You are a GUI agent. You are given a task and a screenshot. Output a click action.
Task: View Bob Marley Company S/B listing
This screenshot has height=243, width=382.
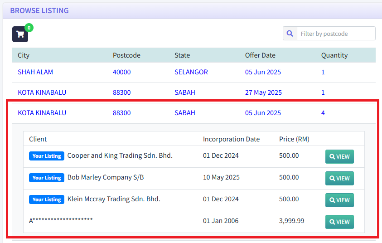pyautogui.click(x=339, y=178)
